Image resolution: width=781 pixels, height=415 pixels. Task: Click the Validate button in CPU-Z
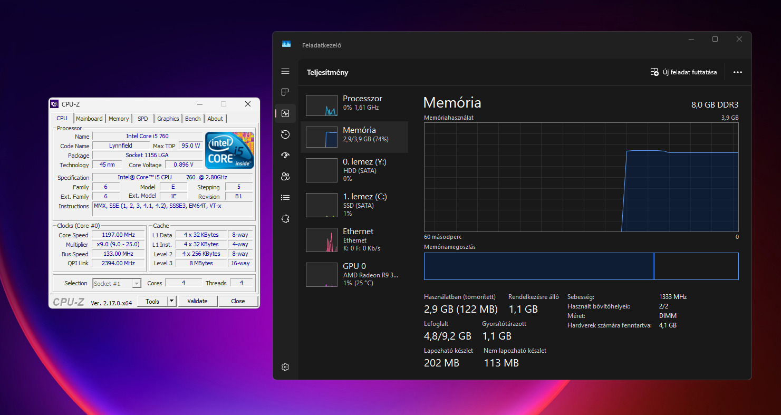[197, 301]
